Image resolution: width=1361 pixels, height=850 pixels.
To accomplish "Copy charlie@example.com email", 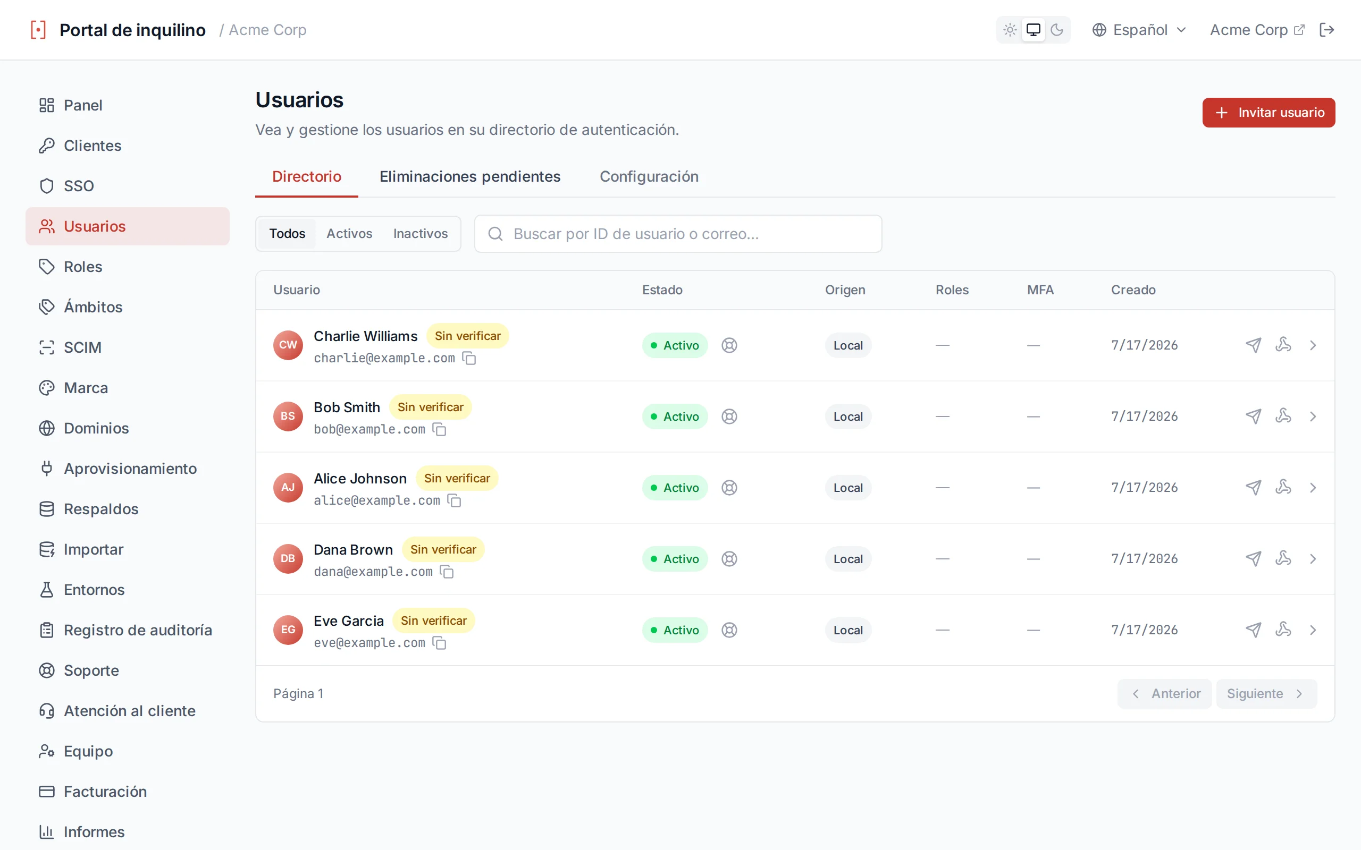I will pos(468,358).
